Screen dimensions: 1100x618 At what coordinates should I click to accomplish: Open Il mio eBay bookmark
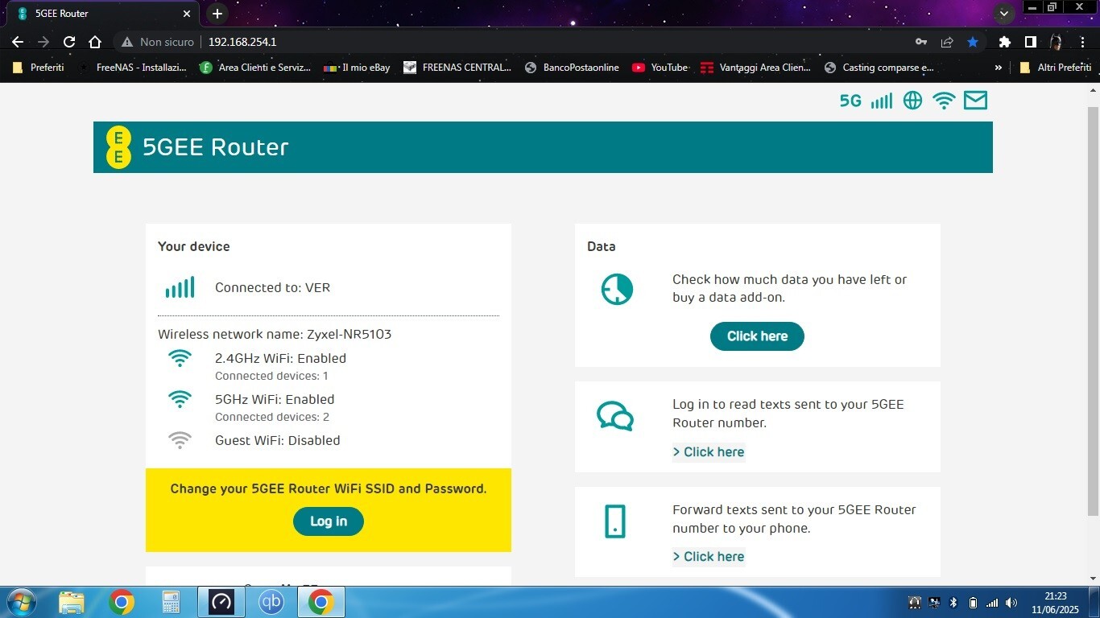357,68
